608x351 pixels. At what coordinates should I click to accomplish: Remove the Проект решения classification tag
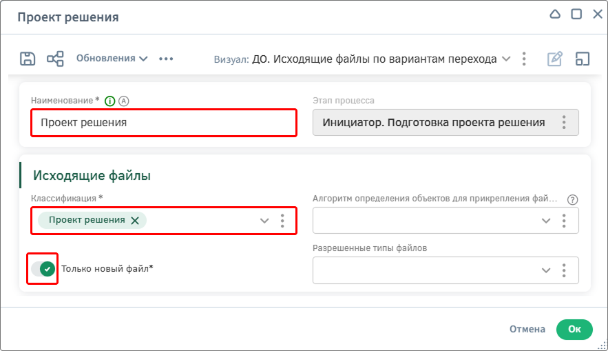pyautogui.click(x=135, y=221)
